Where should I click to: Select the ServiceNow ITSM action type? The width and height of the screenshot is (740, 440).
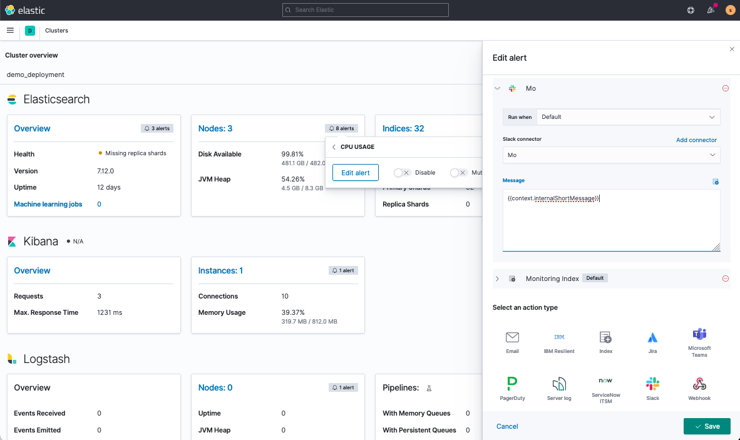[605, 389]
